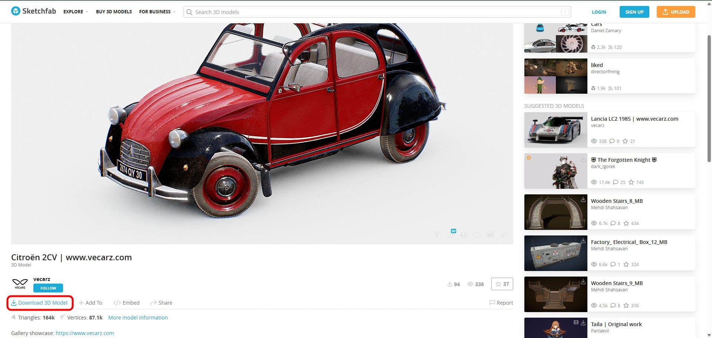Select the Citroën 2CV | www.vecarz.com title
The height and width of the screenshot is (338, 712).
(71, 257)
